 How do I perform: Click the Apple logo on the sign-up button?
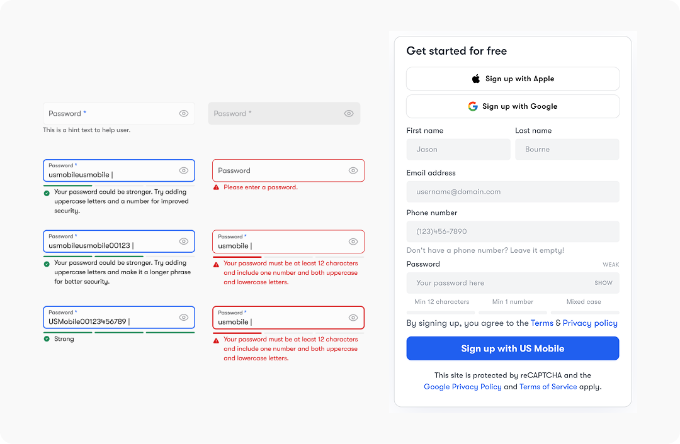[476, 79]
